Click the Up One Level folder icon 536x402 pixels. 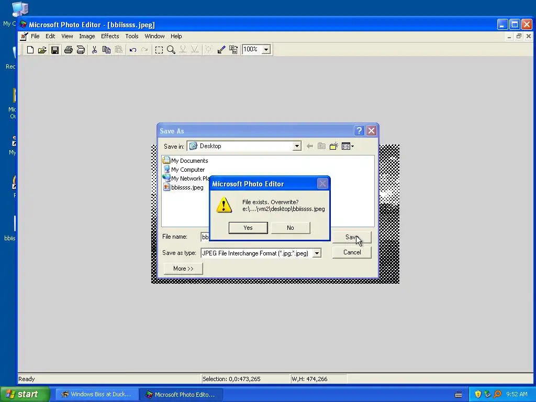pyautogui.click(x=321, y=147)
